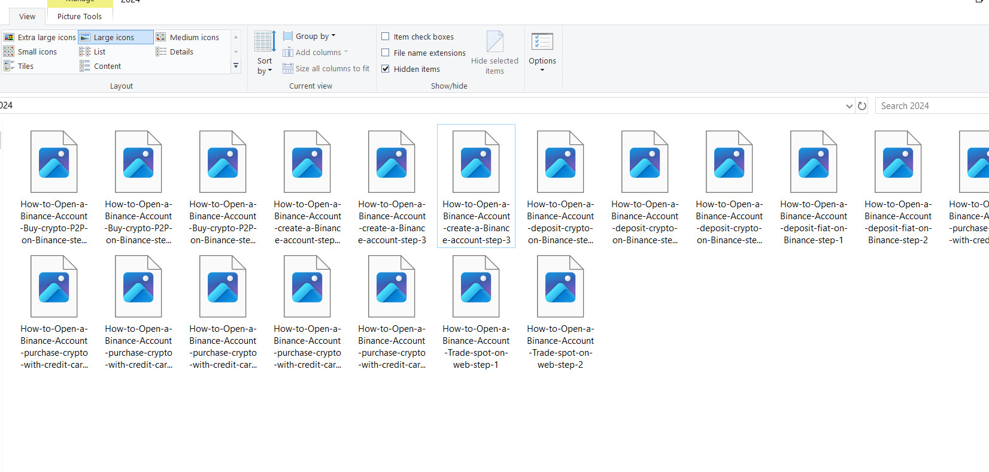Expand the address bar history dropdown
The width and height of the screenshot is (989, 472).
(x=849, y=106)
